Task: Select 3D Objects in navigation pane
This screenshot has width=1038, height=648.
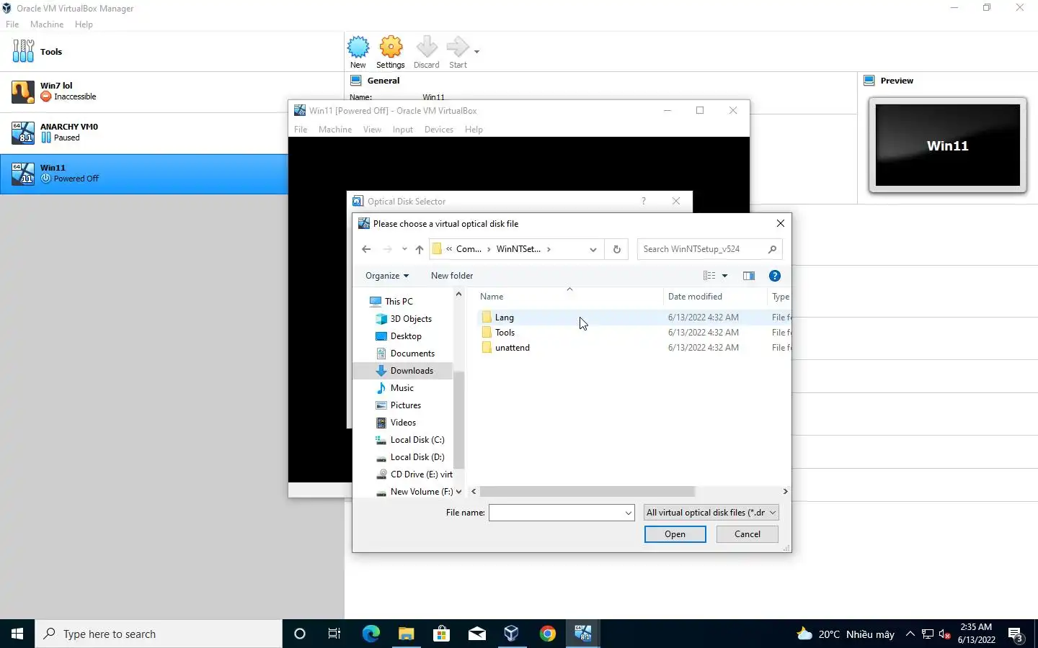Action: point(411,319)
